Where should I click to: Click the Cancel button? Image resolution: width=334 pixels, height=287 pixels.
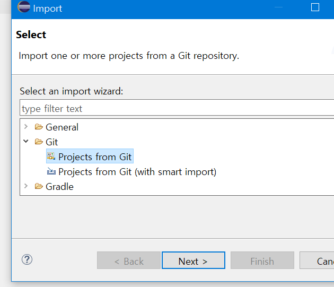tap(317, 260)
